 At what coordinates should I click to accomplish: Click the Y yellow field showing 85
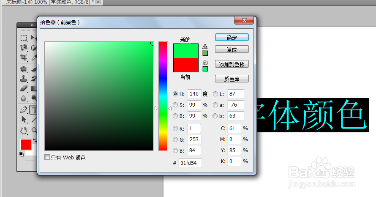tap(234, 150)
